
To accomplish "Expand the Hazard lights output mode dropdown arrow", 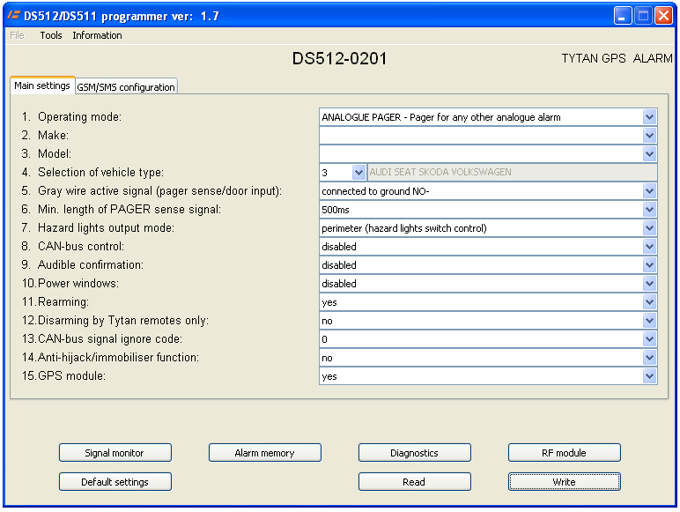I will (649, 227).
